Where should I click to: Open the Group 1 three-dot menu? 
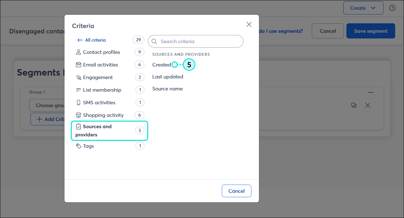tap(371, 92)
